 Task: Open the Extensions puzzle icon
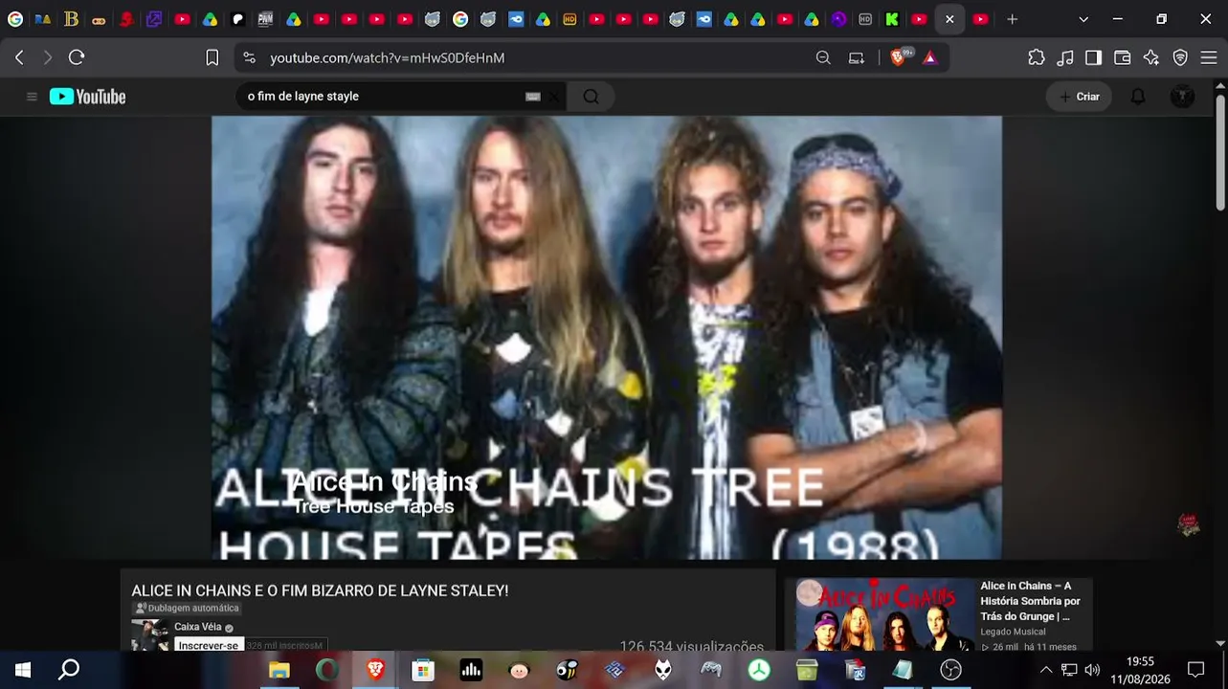coord(1037,57)
